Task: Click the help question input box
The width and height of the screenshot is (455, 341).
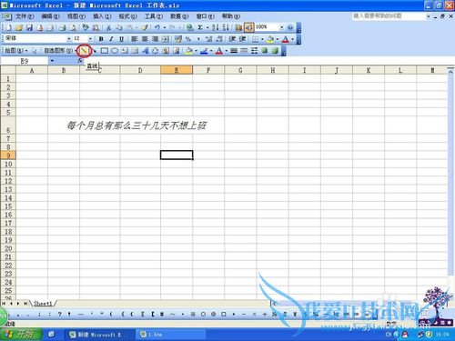Action: click(x=389, y=15)
